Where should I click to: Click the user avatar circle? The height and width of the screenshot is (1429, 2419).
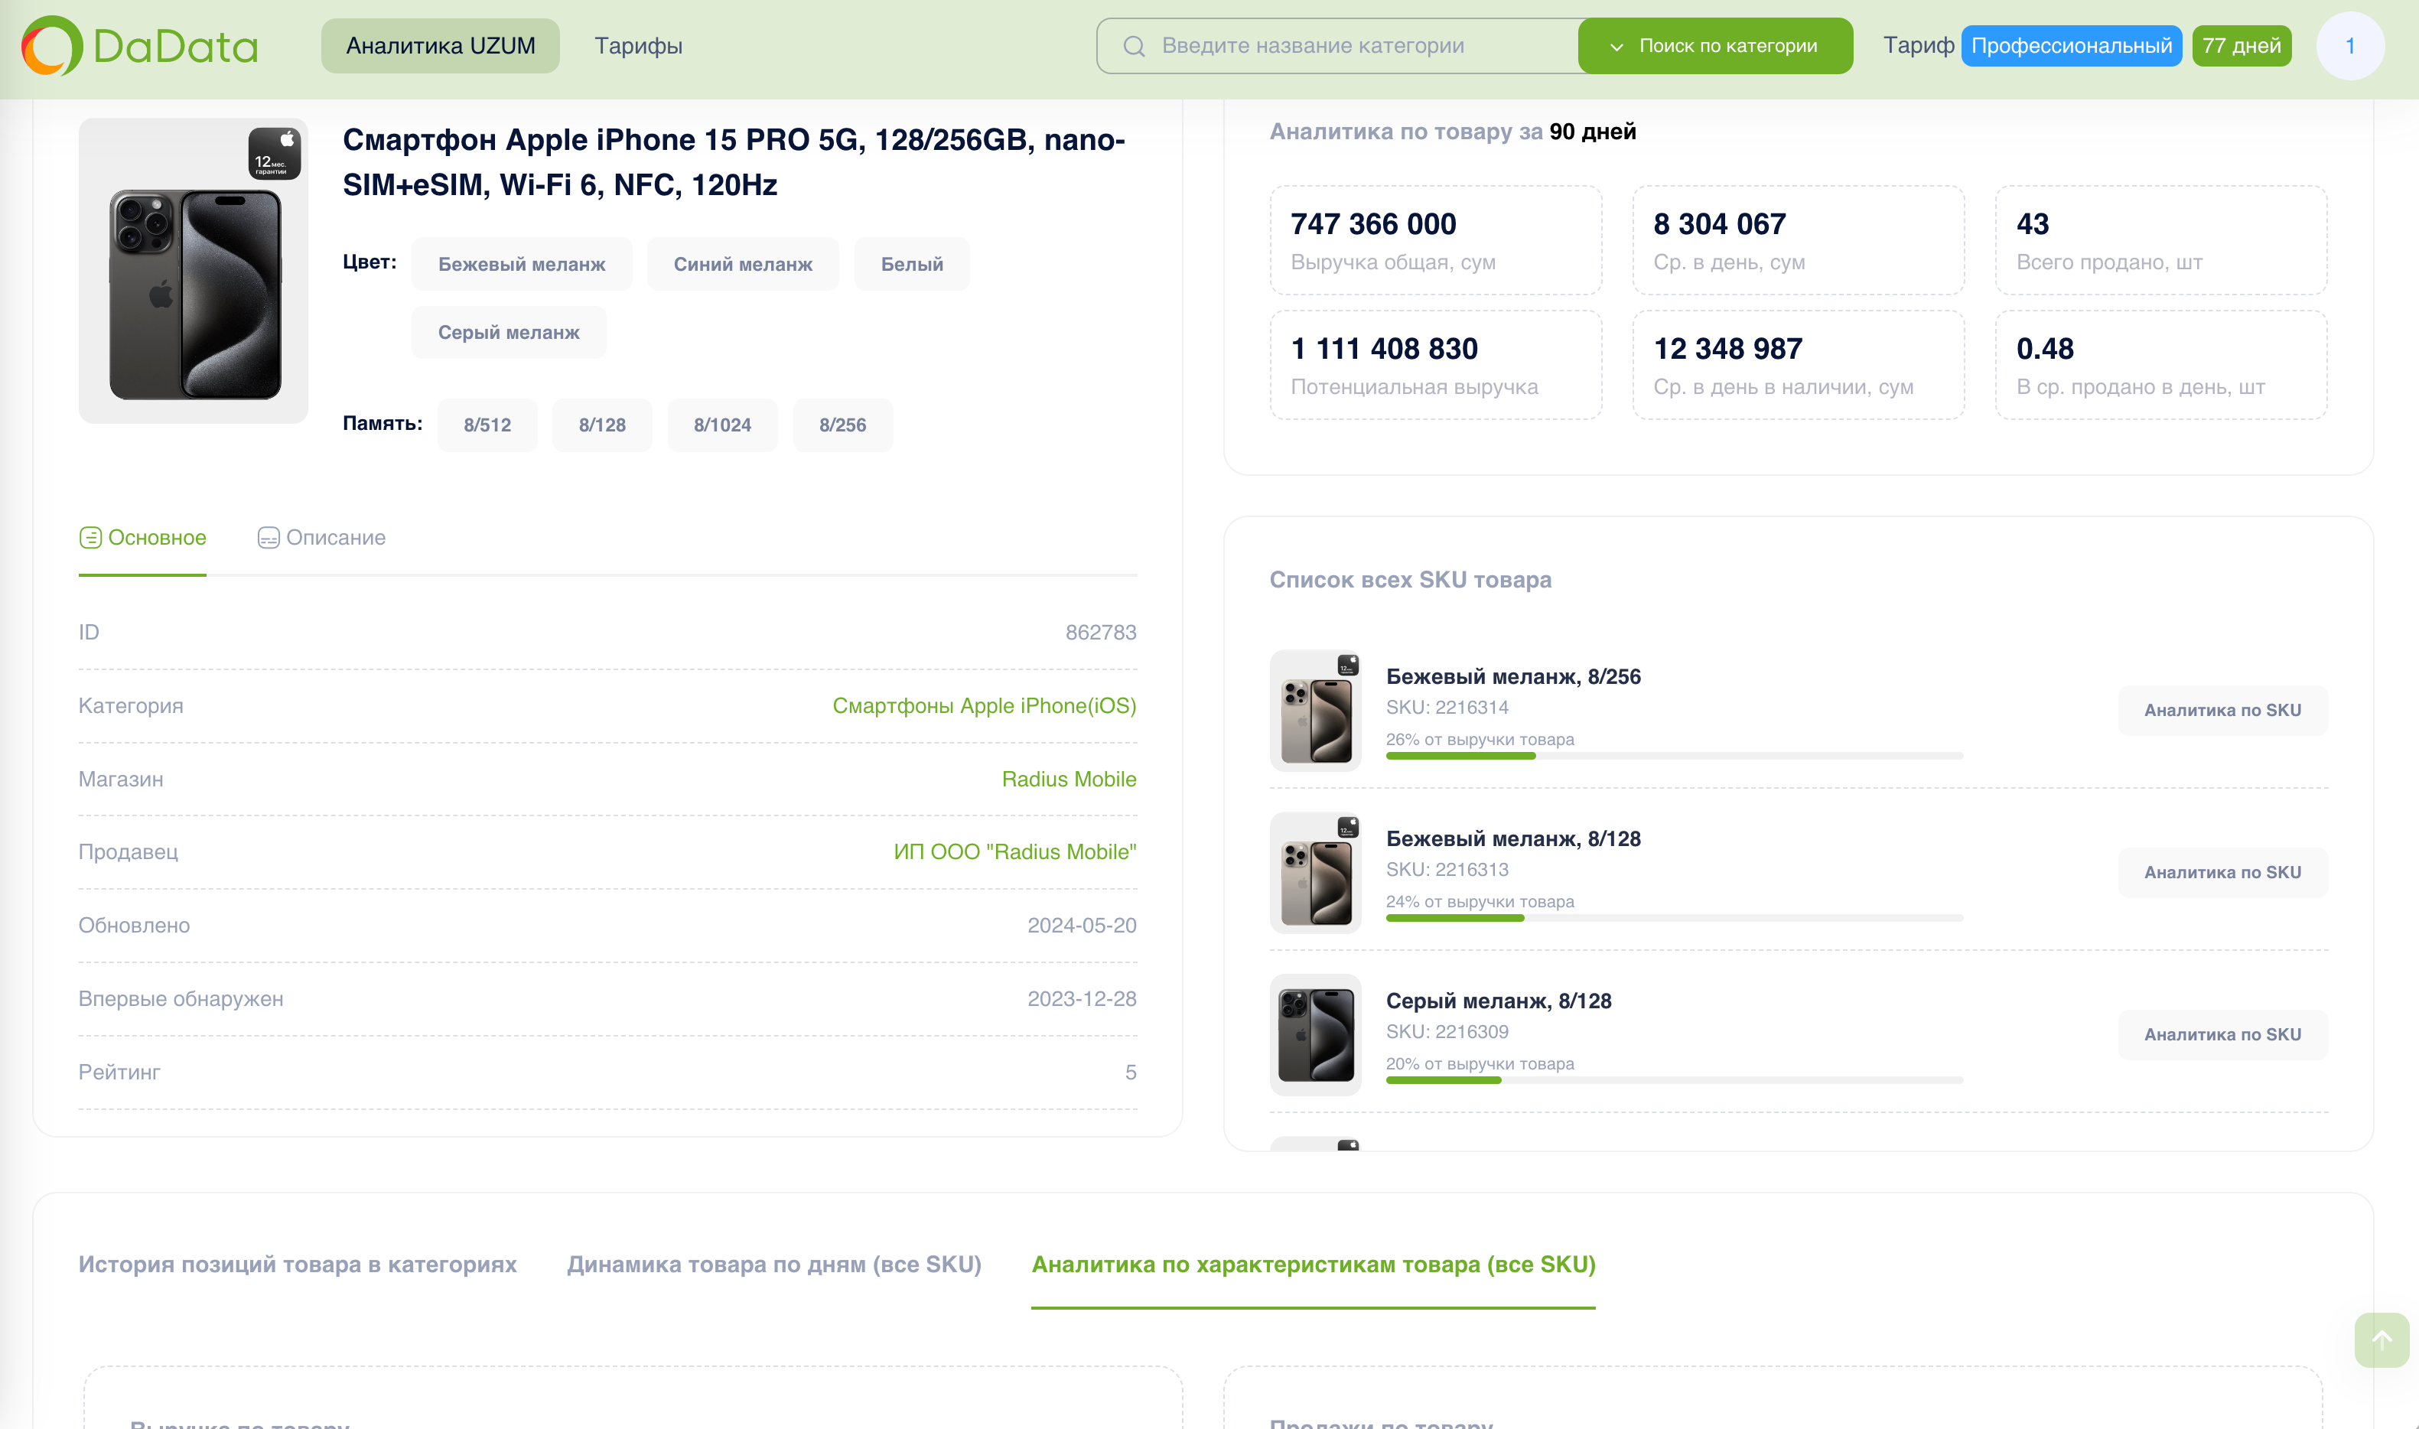pyautogui.click(x=2349, y=45)
